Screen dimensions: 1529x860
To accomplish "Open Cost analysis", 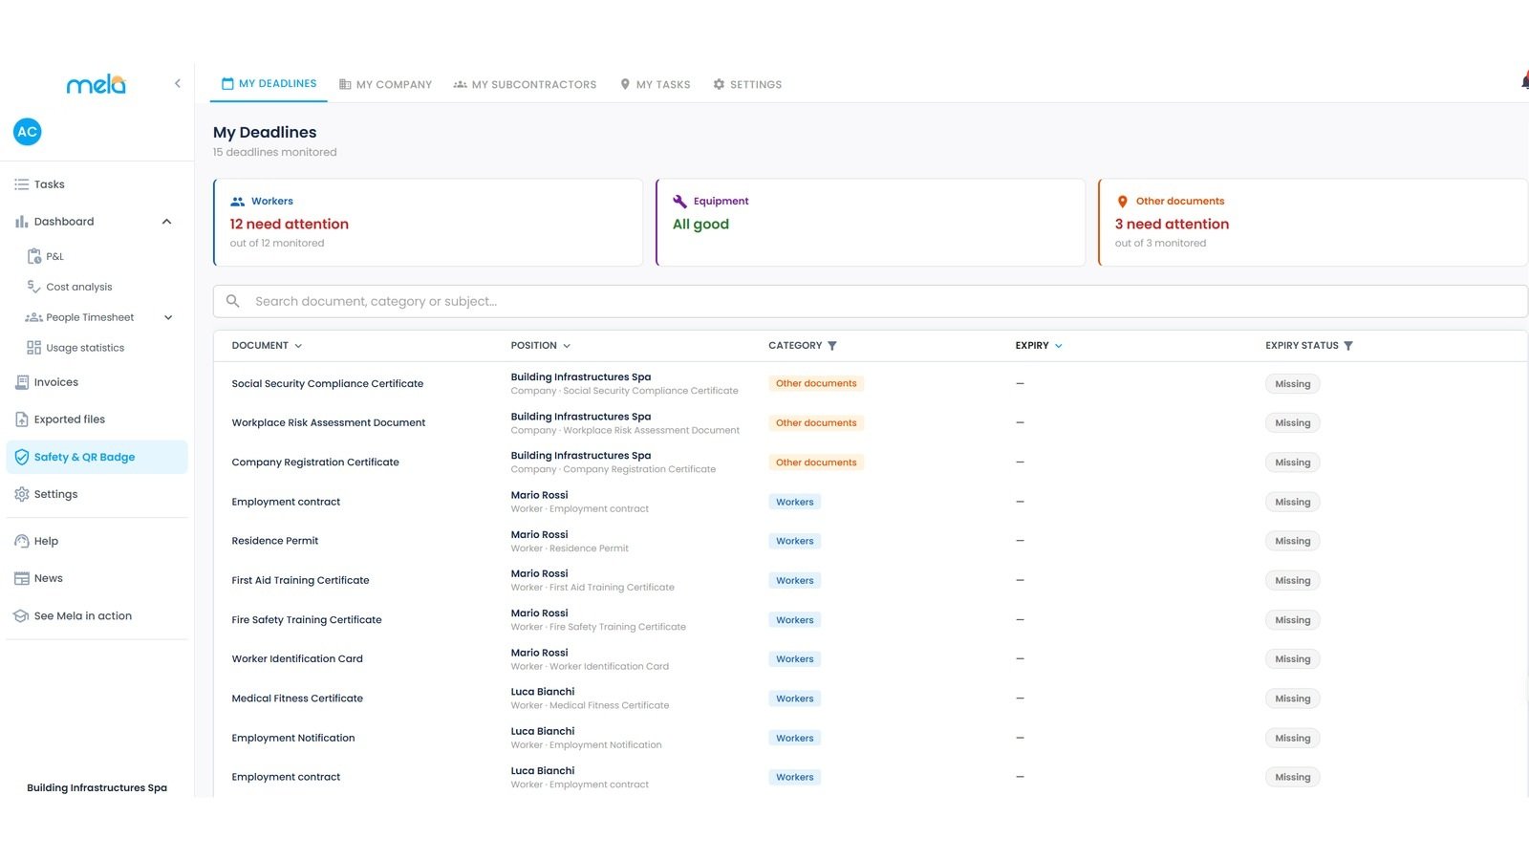I will pyautogui.click(x=79, y=287).
